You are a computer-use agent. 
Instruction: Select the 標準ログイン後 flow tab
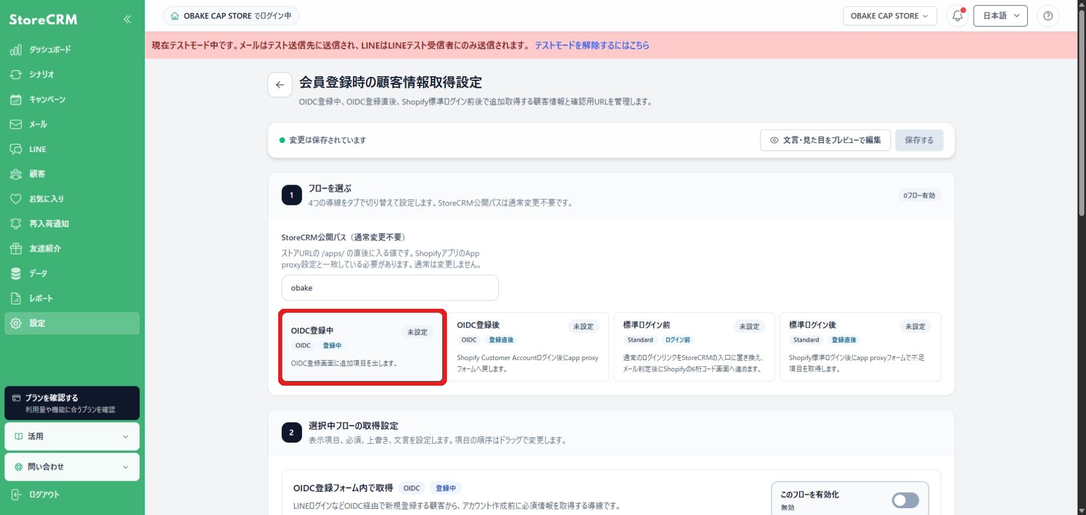pos(860,347)
